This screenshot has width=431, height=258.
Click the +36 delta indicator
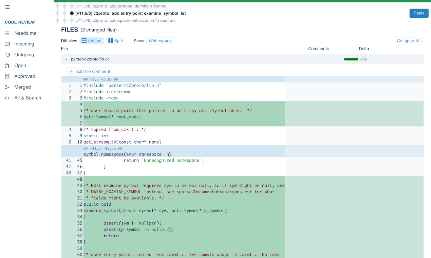(363, 59)
